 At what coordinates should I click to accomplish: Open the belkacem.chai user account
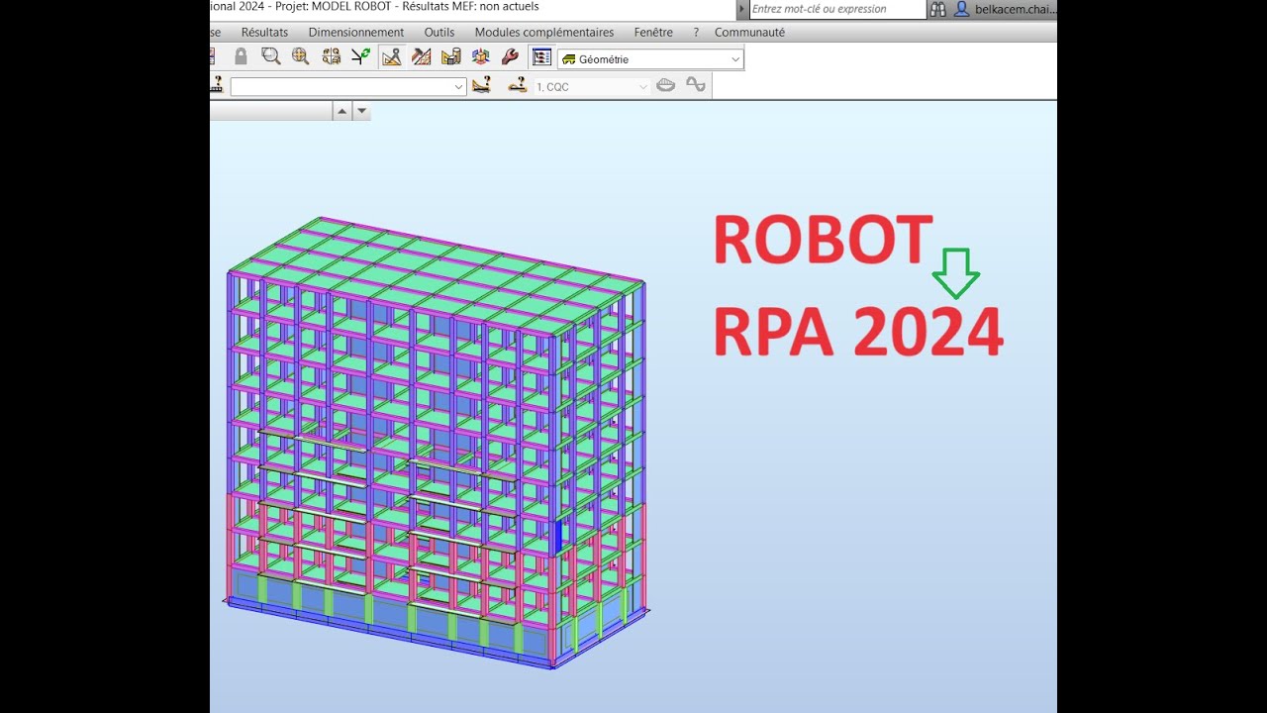coord(1005,9)
